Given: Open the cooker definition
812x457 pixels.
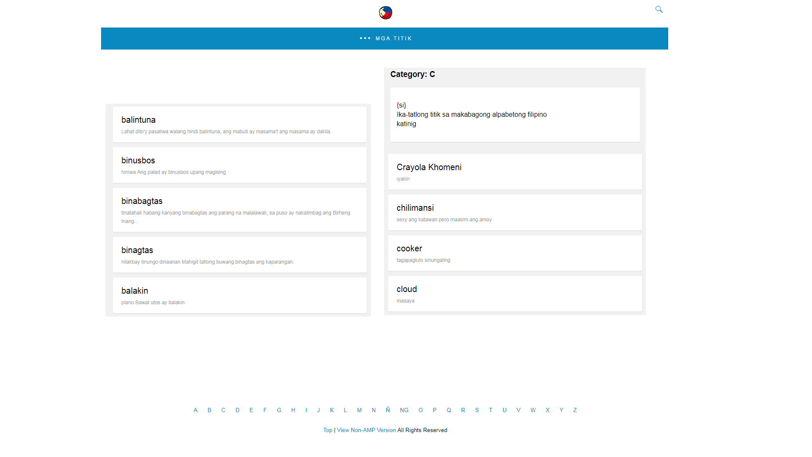Looking at the screenshot, I should tap(409, 248).
